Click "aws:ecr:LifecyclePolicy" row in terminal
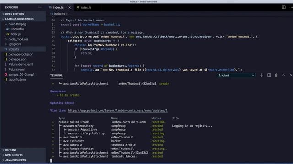 87,133
